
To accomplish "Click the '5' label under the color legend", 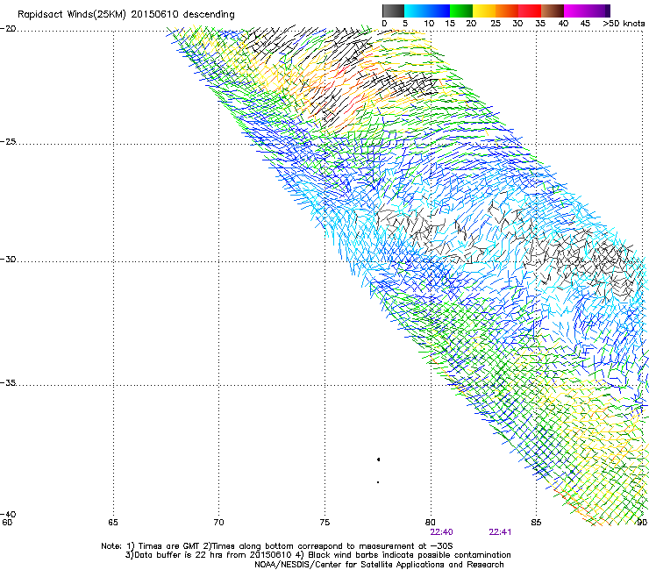I will [405, 24].
